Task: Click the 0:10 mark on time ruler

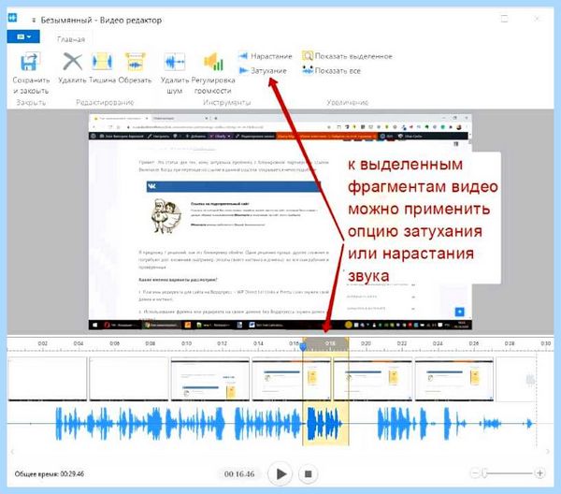Action: tap(186, 343)
